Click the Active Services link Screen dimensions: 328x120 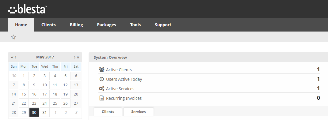point(120,89)
